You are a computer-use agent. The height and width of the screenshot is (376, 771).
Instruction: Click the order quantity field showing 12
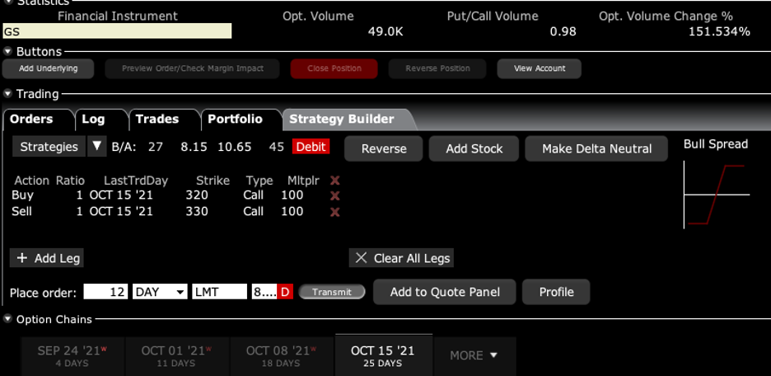tap(104, 292)
